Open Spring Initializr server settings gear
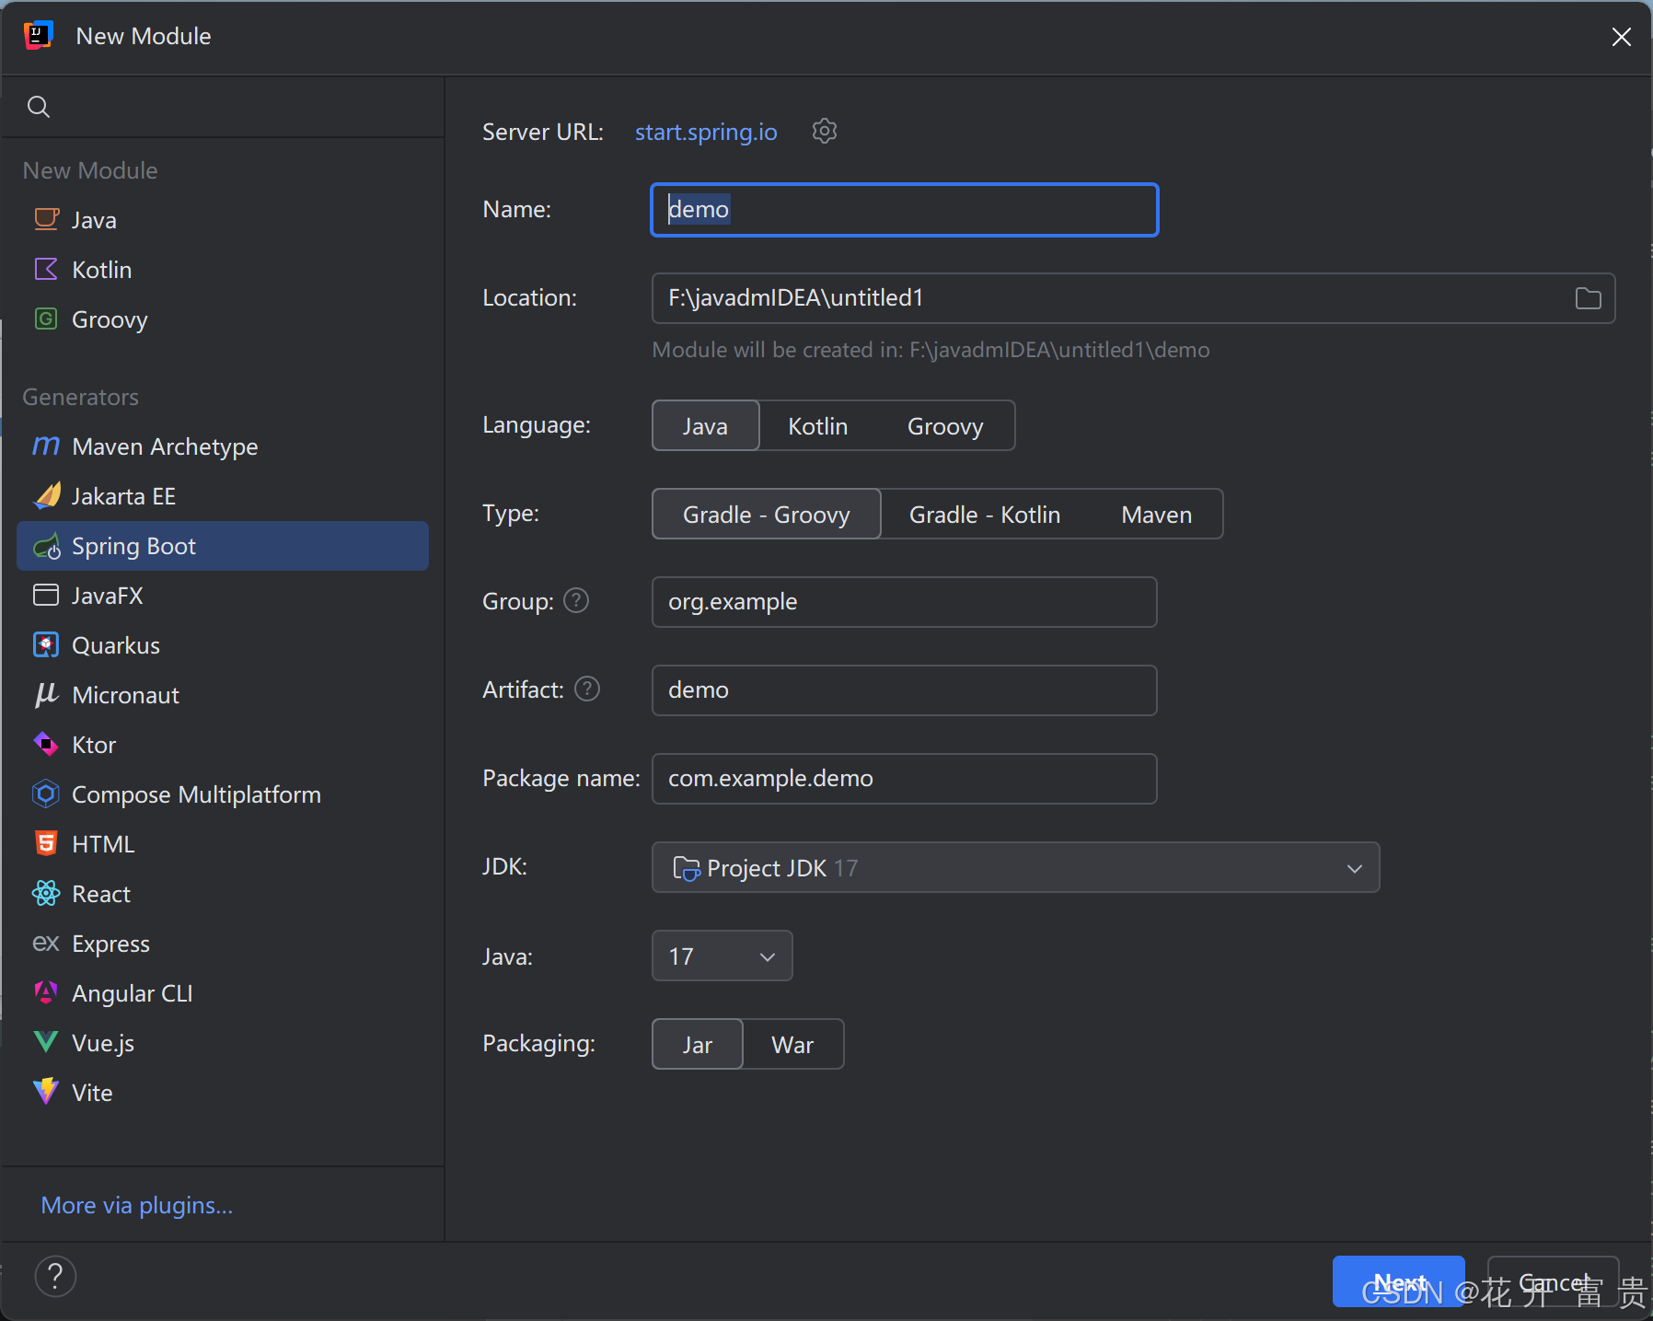Viewport: 1653px width, 1321px height. (825, 132)
